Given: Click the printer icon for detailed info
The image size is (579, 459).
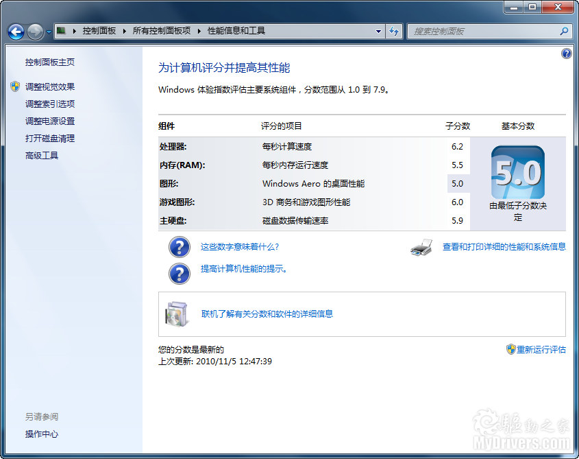Looking at the screenshot, I should pos(421,247).
